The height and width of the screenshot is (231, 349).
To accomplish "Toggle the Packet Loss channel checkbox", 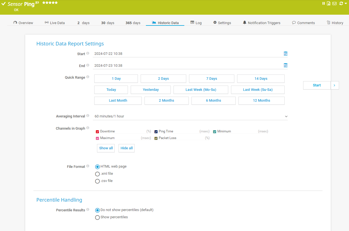I will (x=156, y=138).
